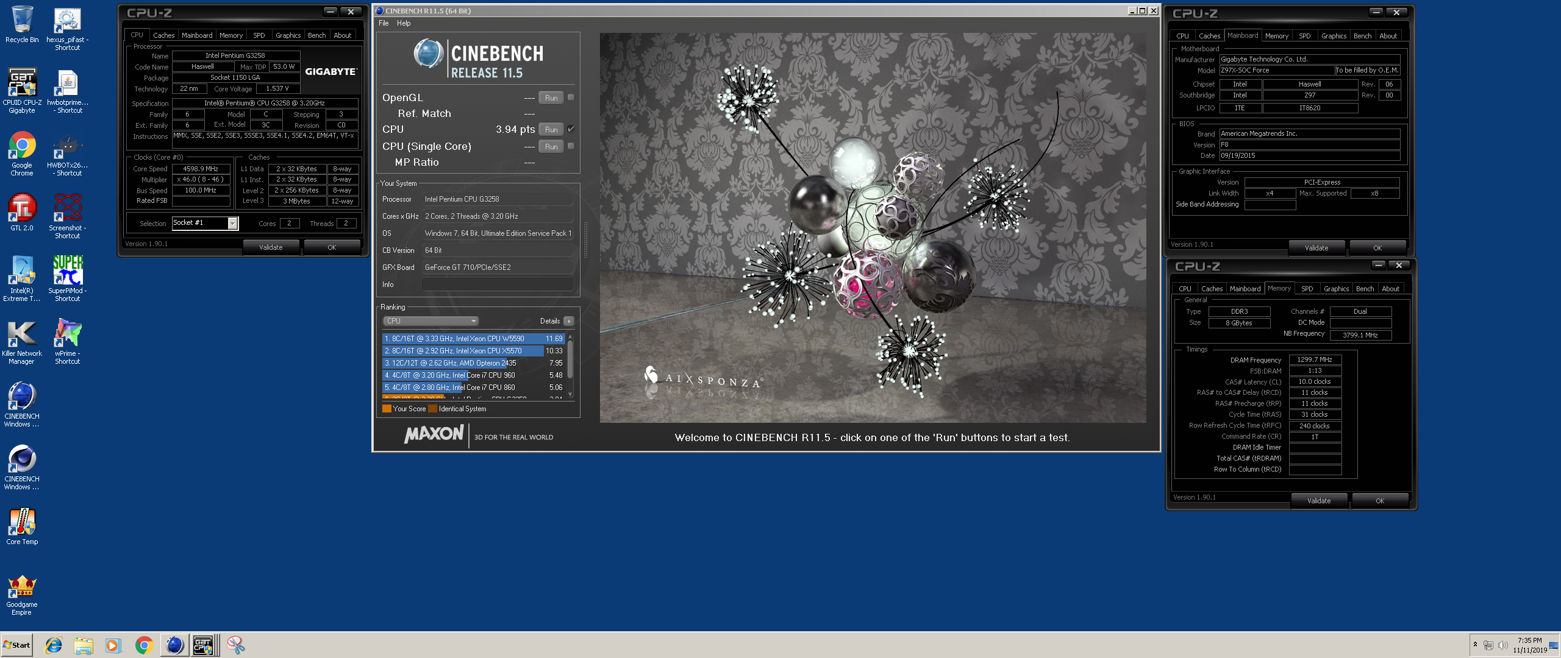Open About tab in Memory CPU-Z window
1561x658 pixels.
(x=1390, y=289)
